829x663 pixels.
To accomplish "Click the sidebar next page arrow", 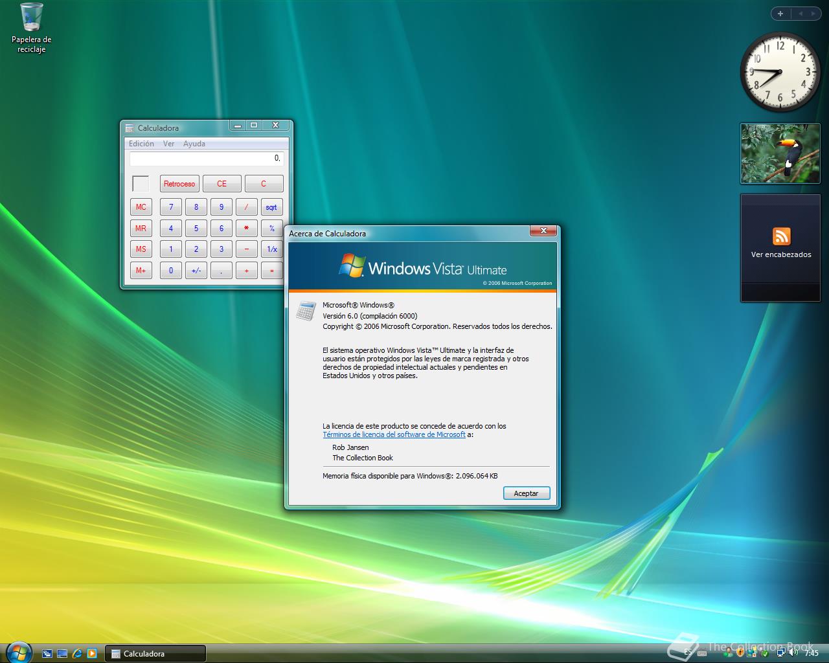I will [x=813, y=13].
